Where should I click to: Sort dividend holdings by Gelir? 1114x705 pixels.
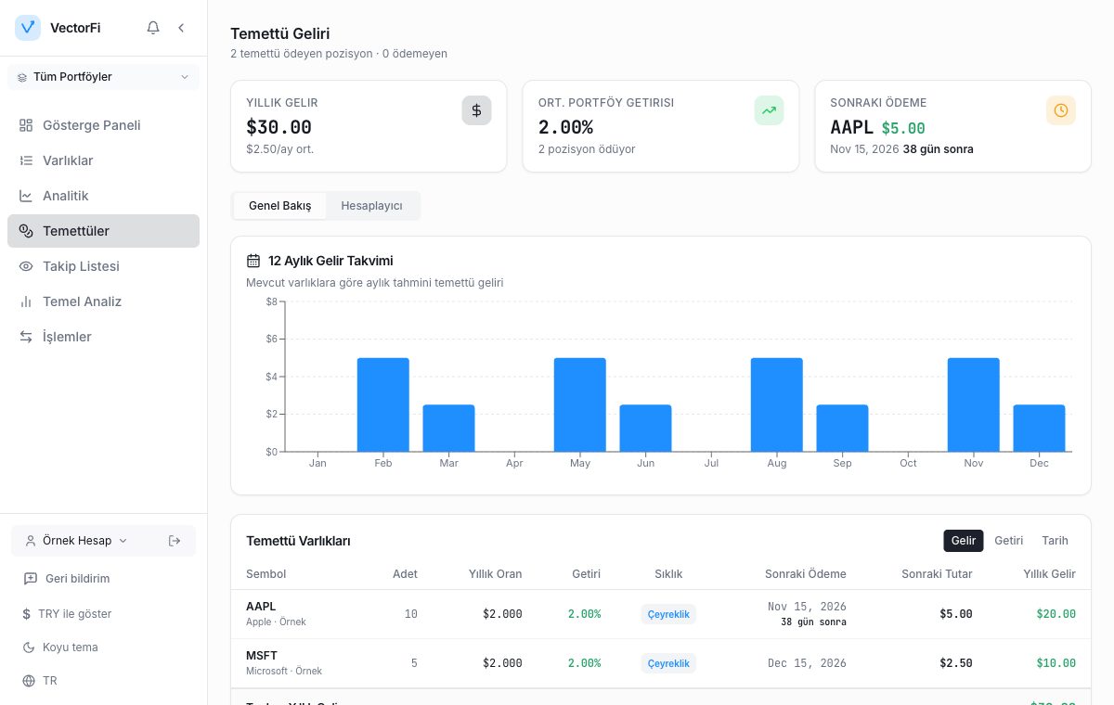(x=964, y=541)
